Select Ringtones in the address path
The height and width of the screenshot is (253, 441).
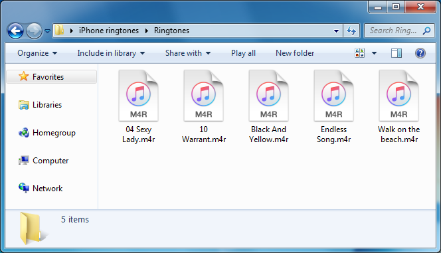pos(171,31)
